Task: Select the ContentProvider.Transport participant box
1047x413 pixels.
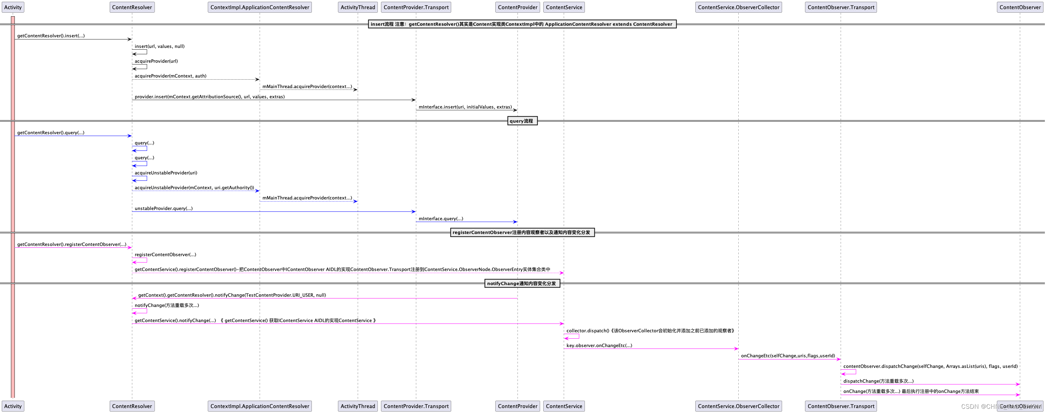Action: [x=416, y=7]
